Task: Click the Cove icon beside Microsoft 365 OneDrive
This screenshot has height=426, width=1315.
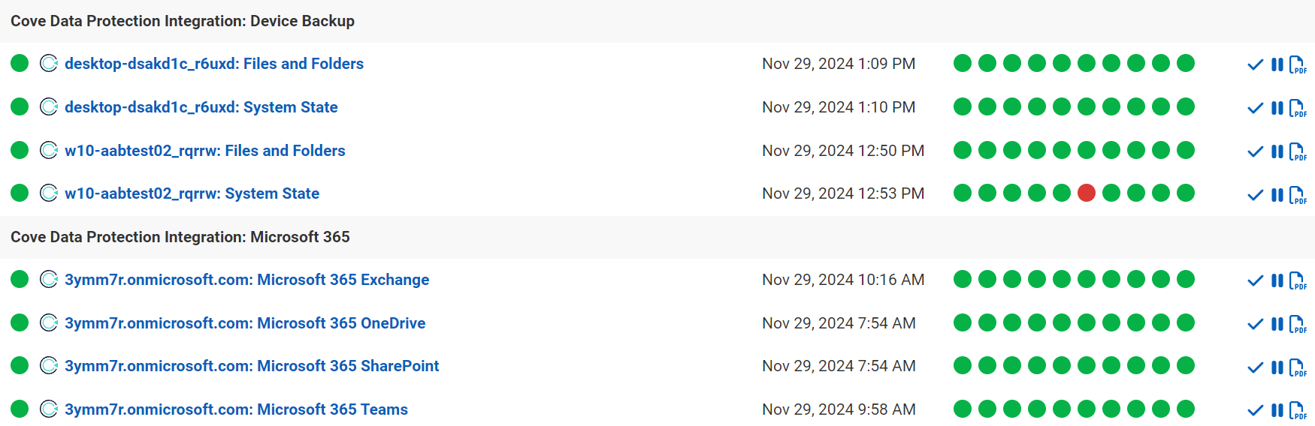Action: pos(49,323)
